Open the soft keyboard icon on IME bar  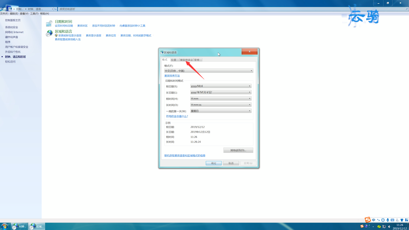392,220
